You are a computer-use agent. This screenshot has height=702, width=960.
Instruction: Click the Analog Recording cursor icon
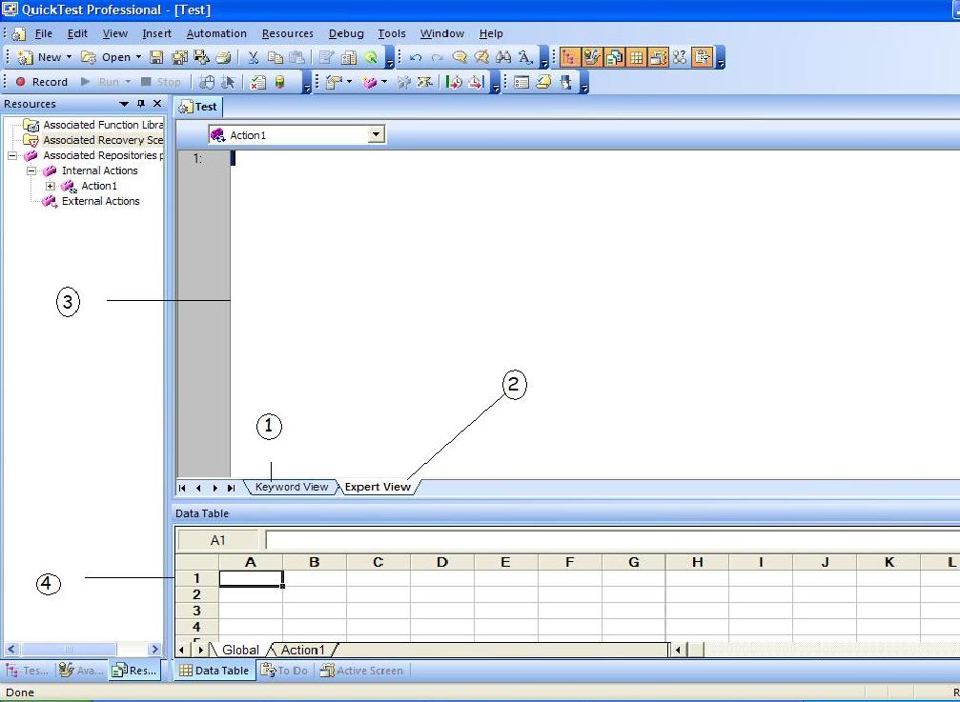tap(228, 82)
